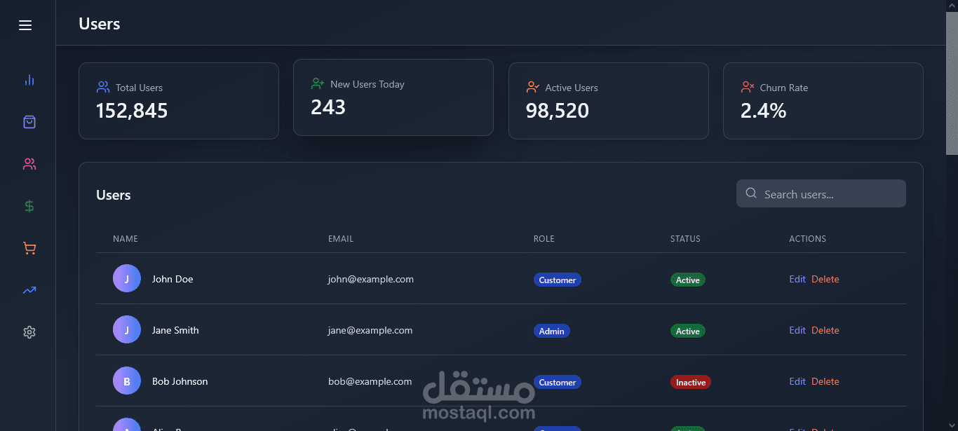The height and width of the screenshot is (431, 958).
Task: Open the green dollar sales icon
Action: tap(29, 206)
